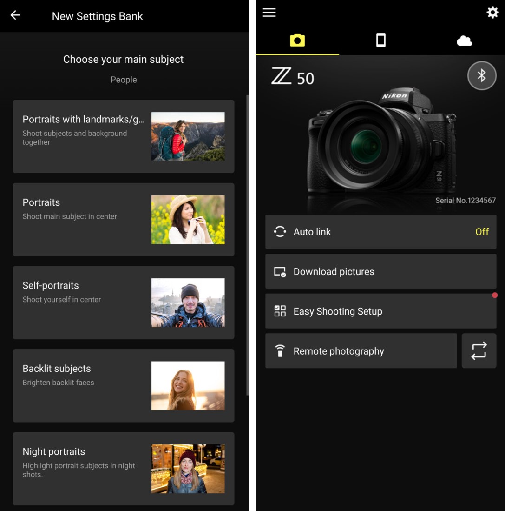Viewport: 505px width, 511px height.
Task: Open the hamburger menu
Action: pos(269,13)
